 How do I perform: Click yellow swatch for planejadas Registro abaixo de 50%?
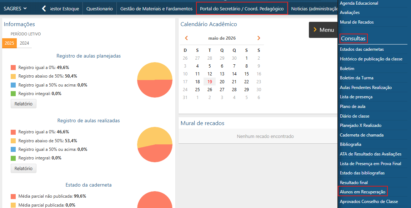point(13,76)
